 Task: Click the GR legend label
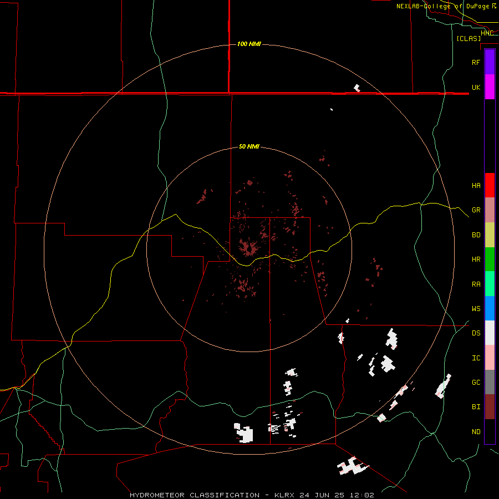tap(476, 210)
